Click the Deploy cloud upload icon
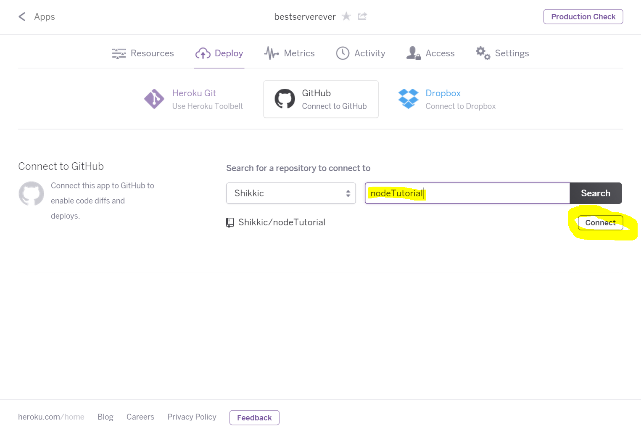The width and height of the screenshot is (641, 441). [x=203, y=53]
